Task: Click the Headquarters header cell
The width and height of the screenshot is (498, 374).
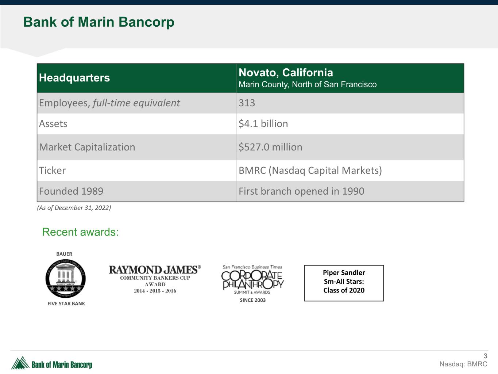Action: point(74,78)
